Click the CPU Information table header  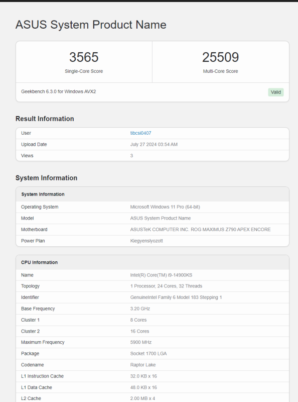[x=153, y=262]
